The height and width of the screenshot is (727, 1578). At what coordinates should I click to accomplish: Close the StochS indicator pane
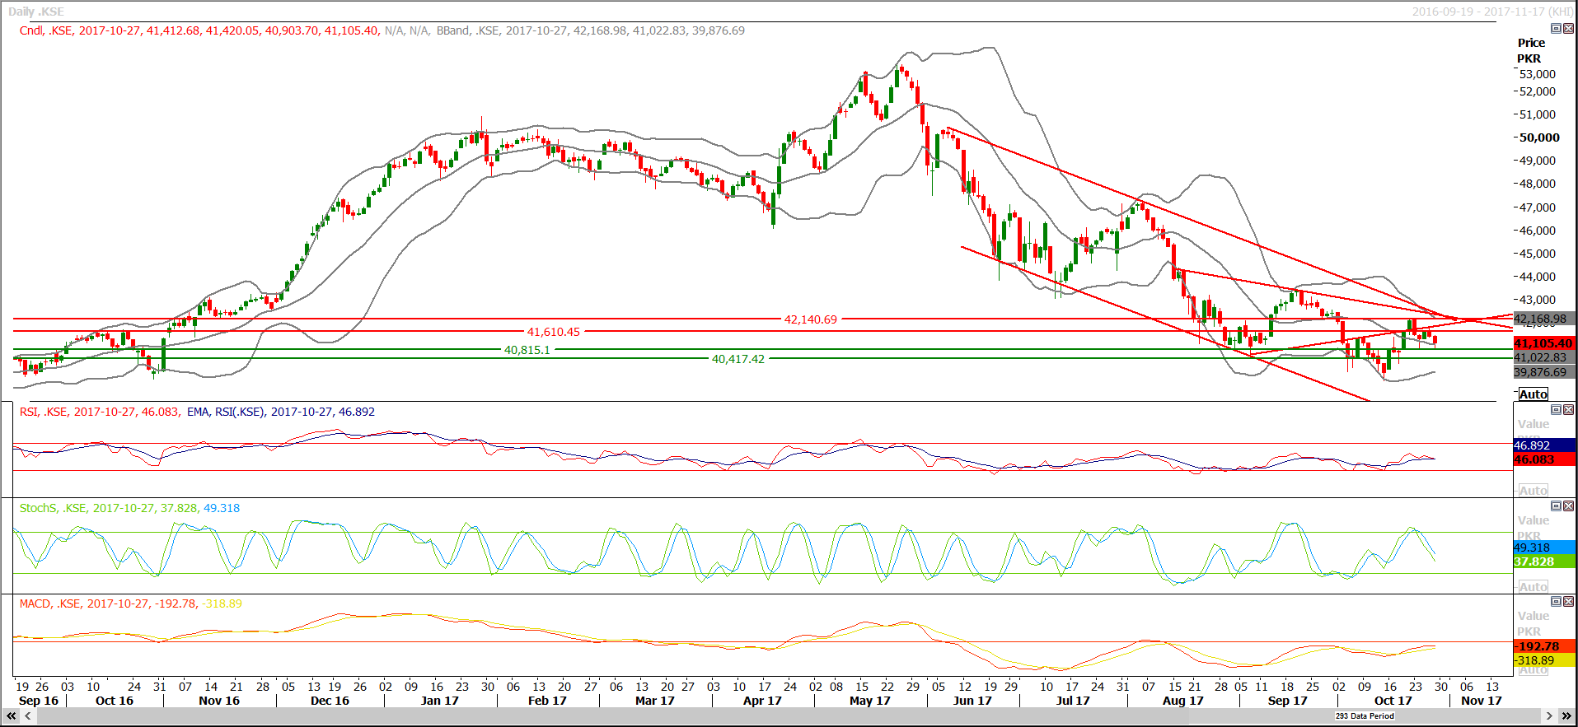coord(1568,506)
